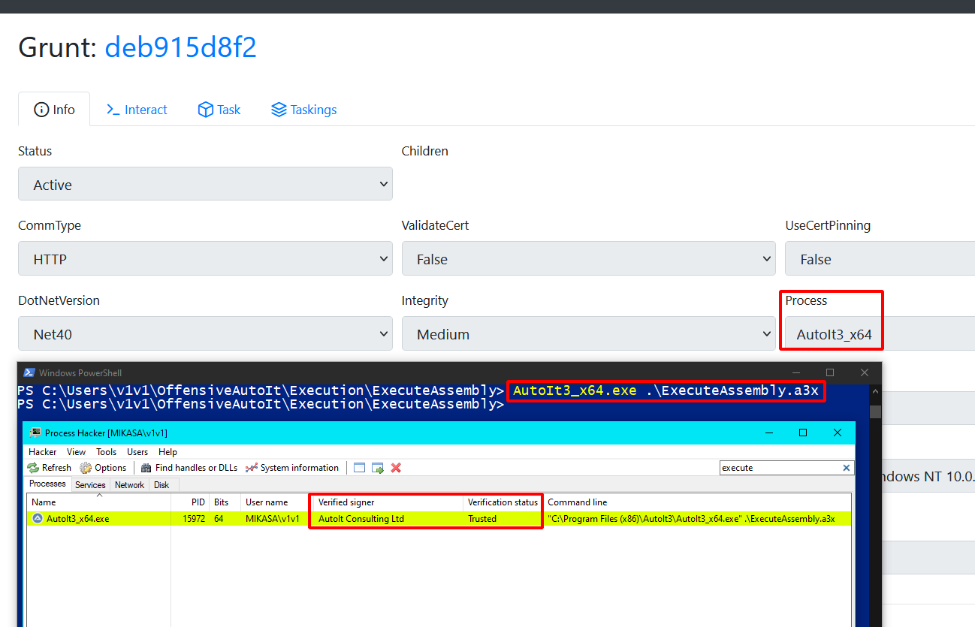This screenshot has width=975, height=627.
Task: Click the Process Hacker search field
Action: tap(780, 468)
